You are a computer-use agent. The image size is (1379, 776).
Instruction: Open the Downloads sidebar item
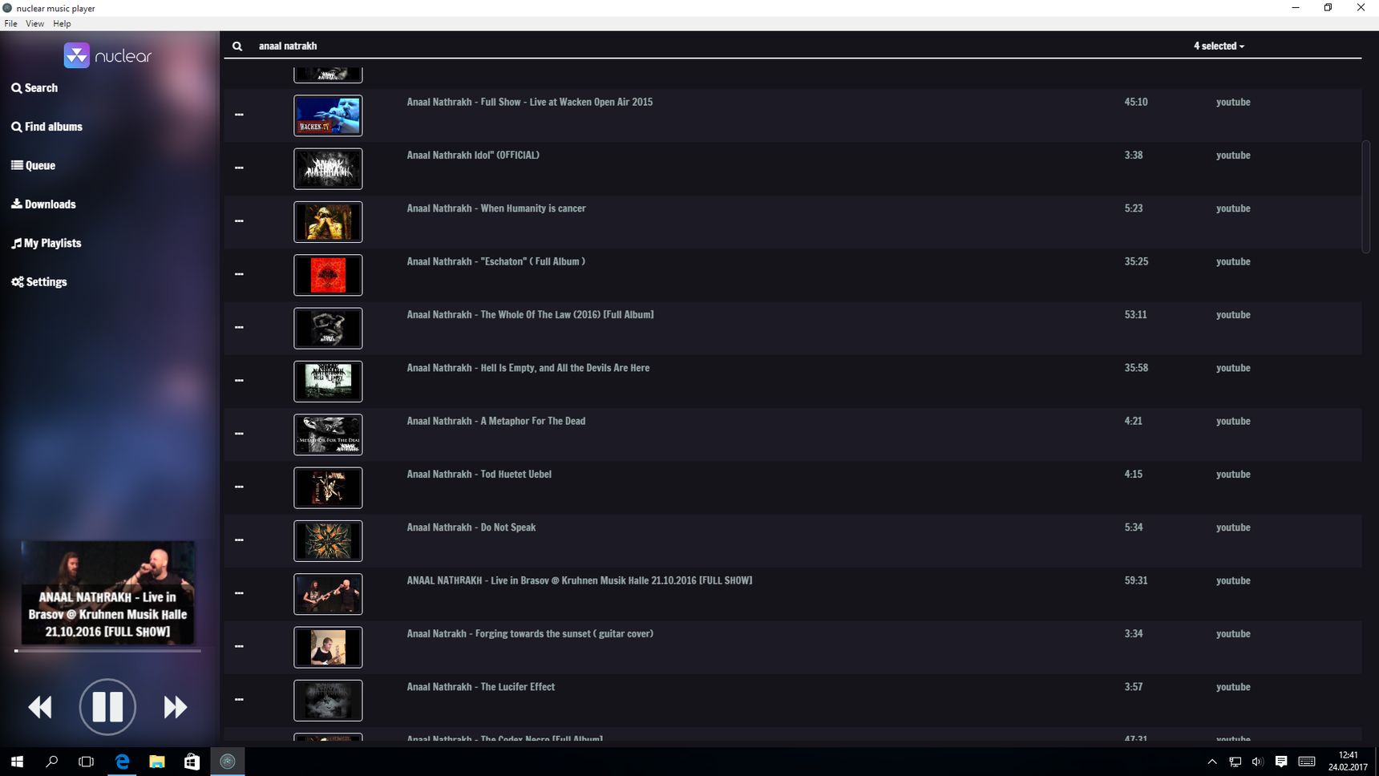tap(43, 204)
